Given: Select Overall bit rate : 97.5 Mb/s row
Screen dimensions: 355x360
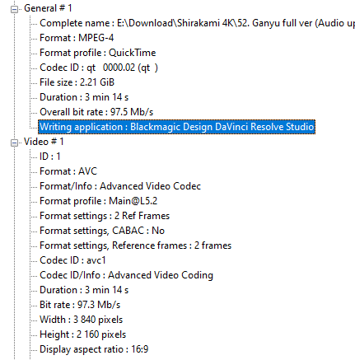Looking at the screenshot, I should 96,112.
